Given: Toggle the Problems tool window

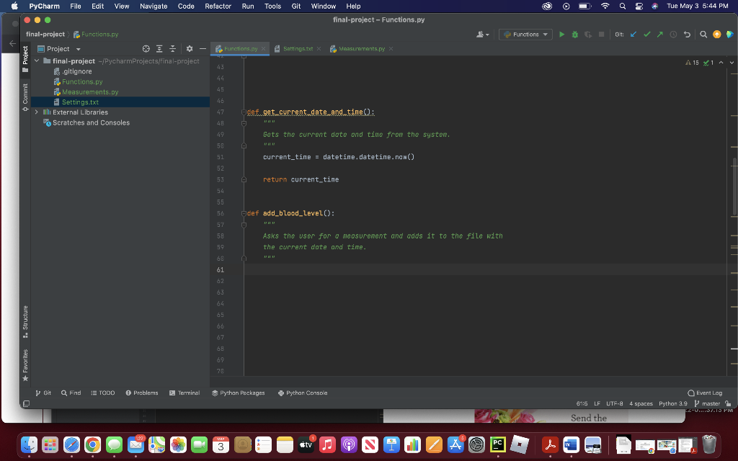Looking at the screenshot, I should (x=142, y=393).
